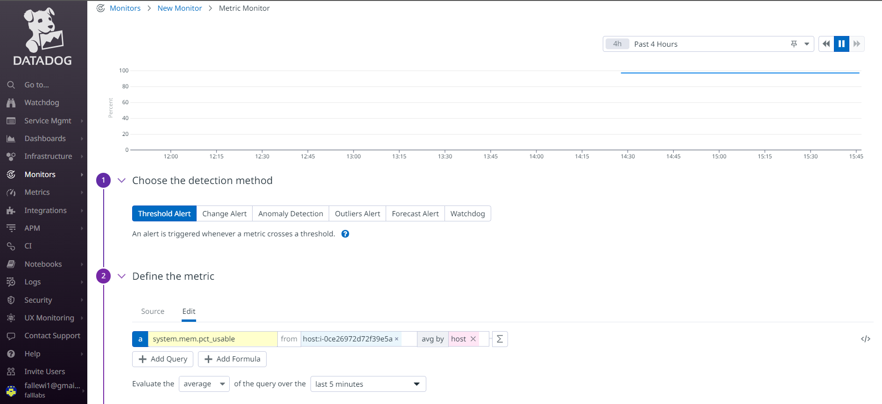Expand the Logs sidebar submenu
Image resolution: width=882 pixels, height=404 pixels.
click(x=82, y=282)
